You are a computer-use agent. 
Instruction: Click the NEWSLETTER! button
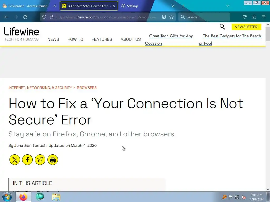tap(247, 27)
